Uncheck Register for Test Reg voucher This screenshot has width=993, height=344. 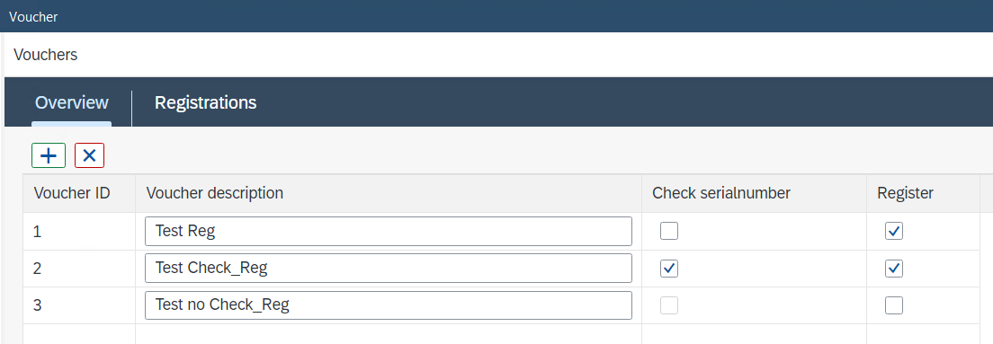pyautogui.click(x=893, y=232)
